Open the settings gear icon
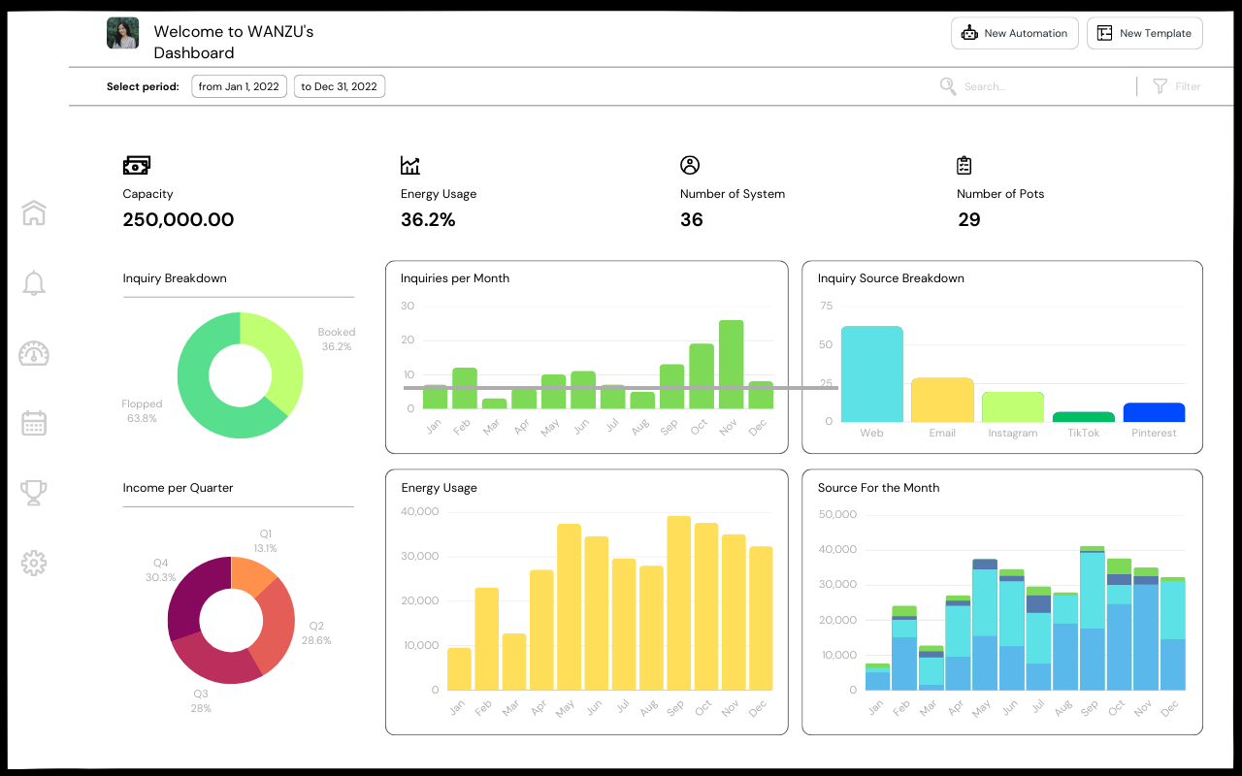 (34, 563)
